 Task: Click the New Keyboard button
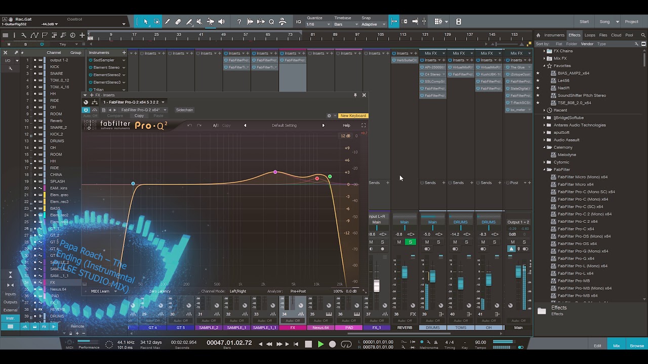tap(353, 116)
